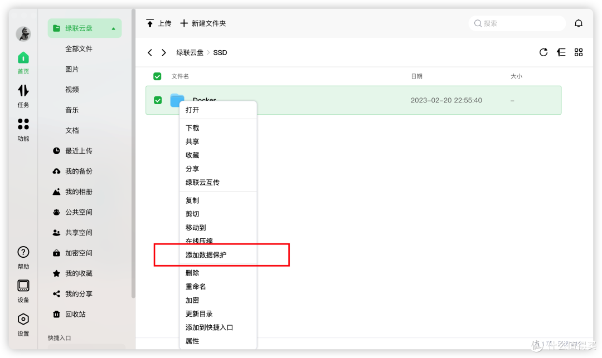Click SSD in the breadcrumb
The image size is (602, 358).
click(220, 52)
